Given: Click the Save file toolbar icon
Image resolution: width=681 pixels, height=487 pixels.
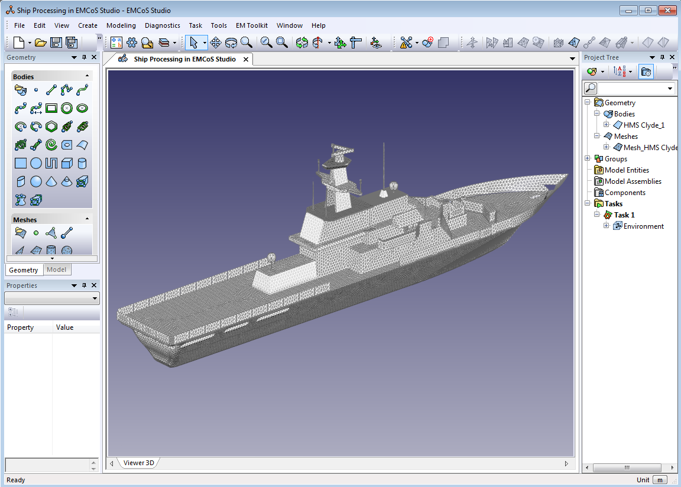Looking at the screenshot, I should pyautogui.click(x=56, y=43).
